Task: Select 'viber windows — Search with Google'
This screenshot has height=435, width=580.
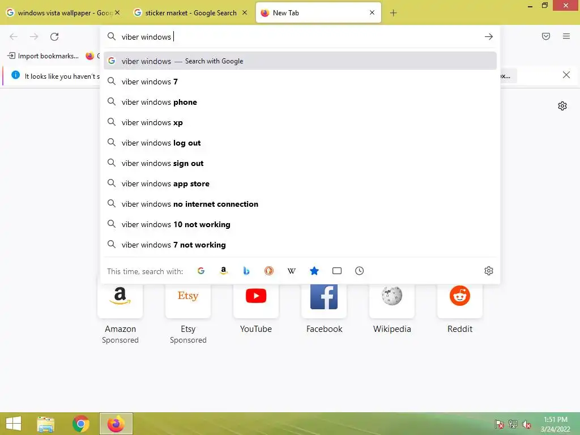Action: 300,61
